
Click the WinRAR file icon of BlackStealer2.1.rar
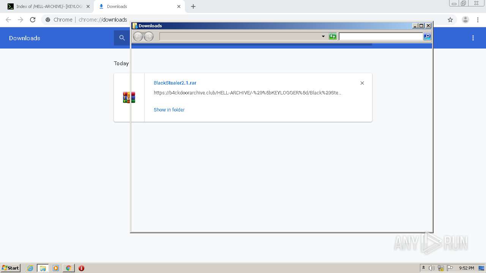(x=129, y=97)
